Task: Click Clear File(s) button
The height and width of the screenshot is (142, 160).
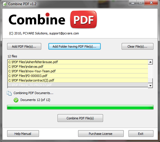Action: click(137, 46)
